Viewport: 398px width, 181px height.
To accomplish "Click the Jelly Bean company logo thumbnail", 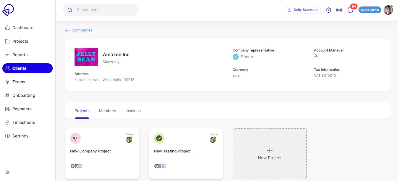I will tap(86, 57).
